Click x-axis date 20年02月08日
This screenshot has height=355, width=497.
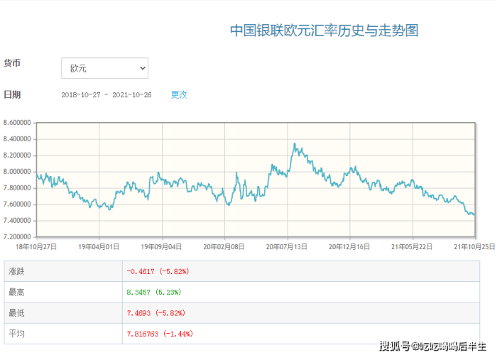[x=224, y=246]
